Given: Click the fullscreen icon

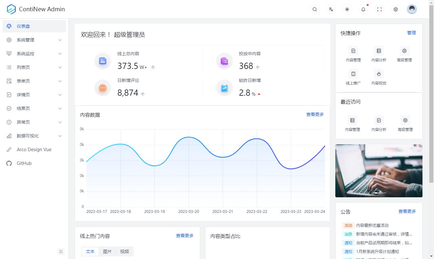Looking at the screenshot, I should 380,9.
